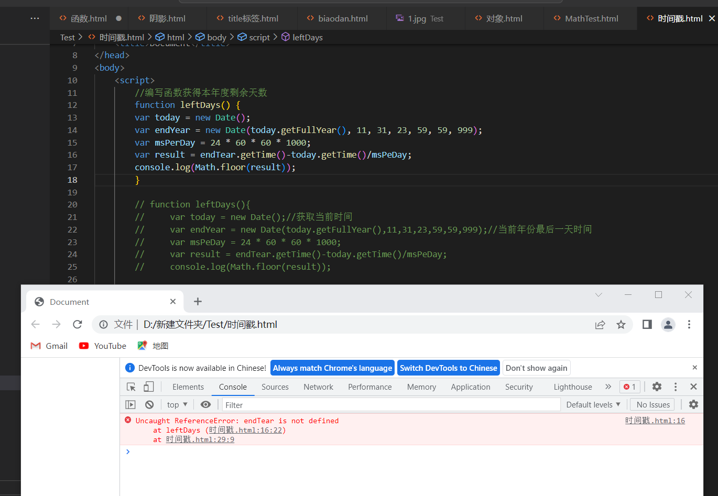Click the 时间戳.html breadcrumb item
The height and width of the screenshot is (496, 718).
tap(122, 37)
